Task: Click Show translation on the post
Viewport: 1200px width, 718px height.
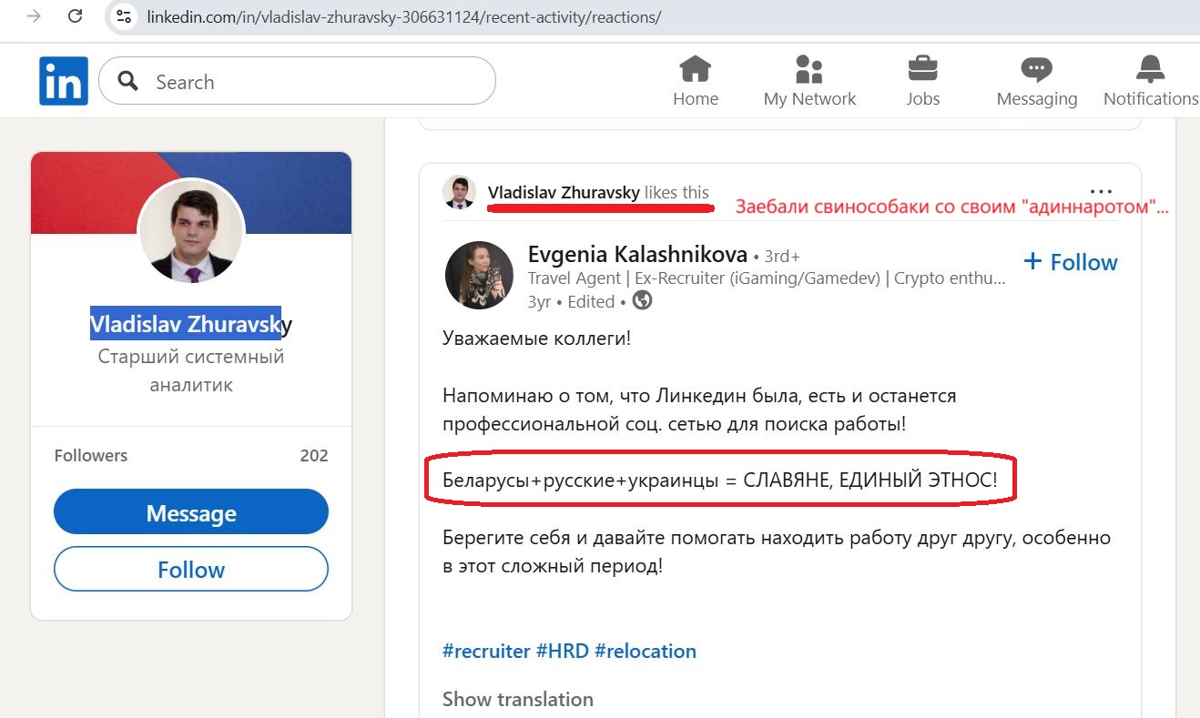Action: (518, 699)
